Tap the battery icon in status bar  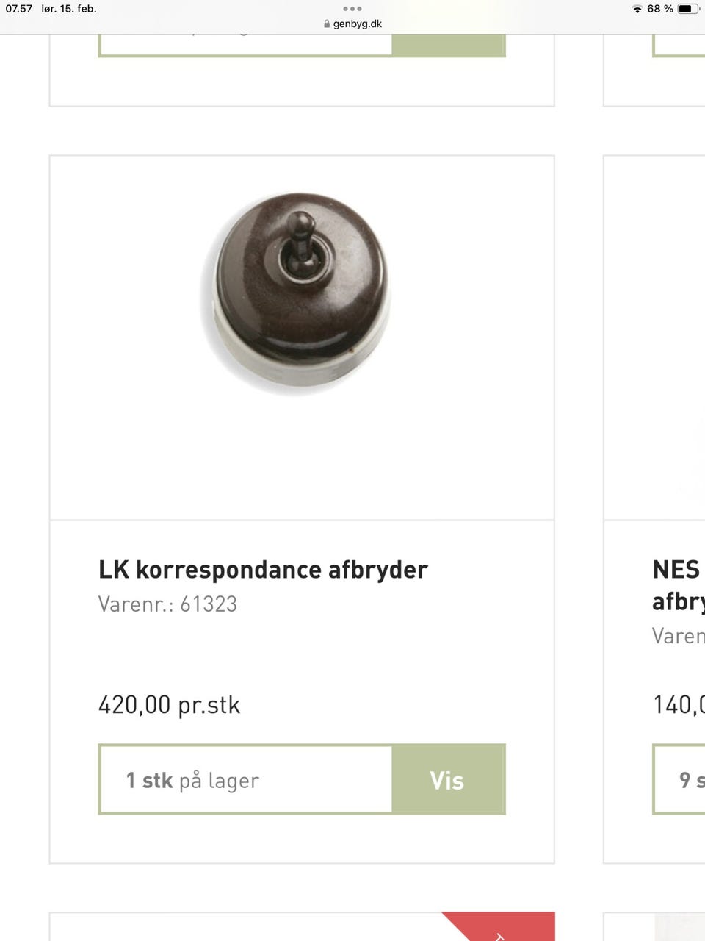coord(687,9)
